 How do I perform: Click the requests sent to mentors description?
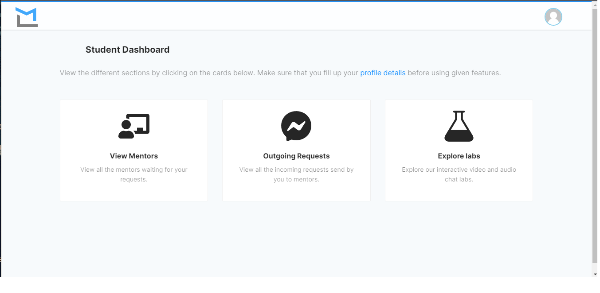click(296, 174)
